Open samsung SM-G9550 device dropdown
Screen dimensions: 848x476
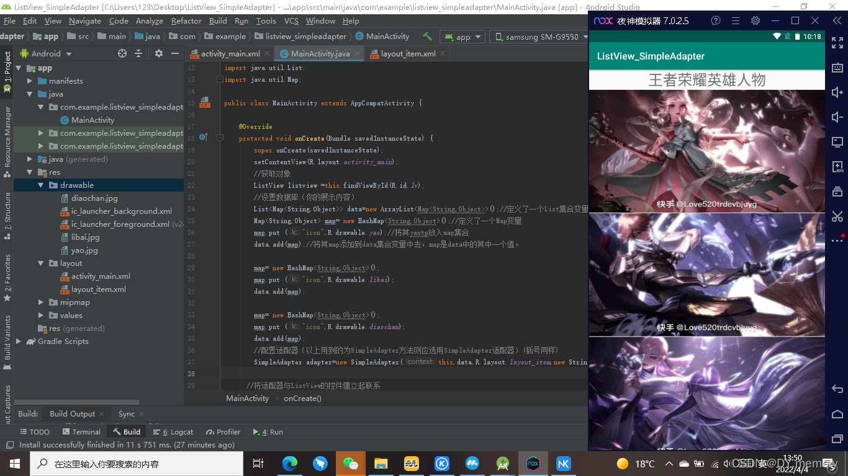[x=538, y=37]
